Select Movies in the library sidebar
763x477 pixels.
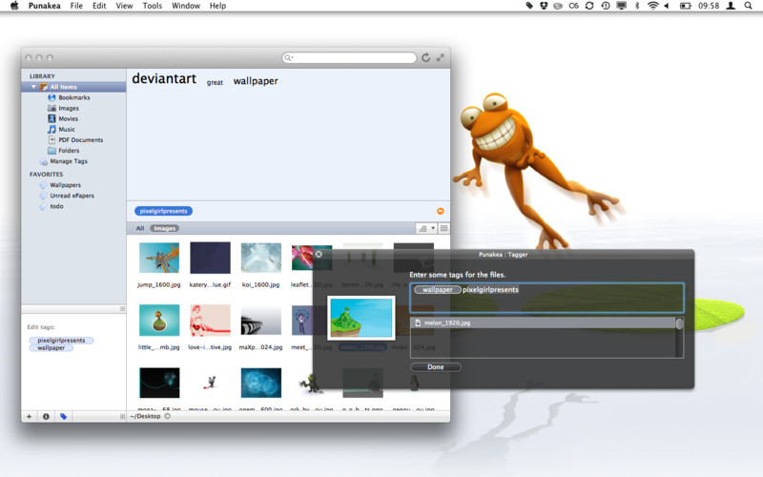pyautogui.click(x=67, y=118)
